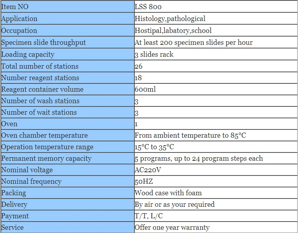Image resolution: width=298 pixels, height=233 pixels.
Task: Select '15°C to 35°C' temperature range
Action: click(154, 147)
